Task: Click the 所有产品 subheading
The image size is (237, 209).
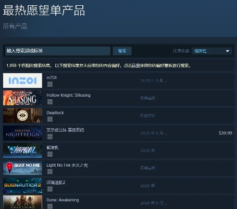Action: tap(15, 26)
